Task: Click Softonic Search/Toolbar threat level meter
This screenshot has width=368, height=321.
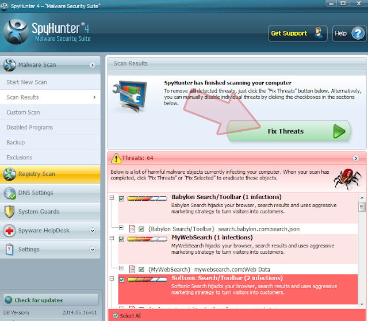Action: 147,280
